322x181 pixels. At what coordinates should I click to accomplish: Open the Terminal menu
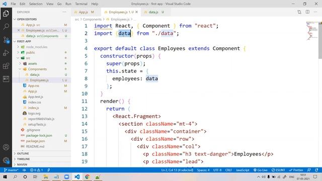(x=81, y=4)
